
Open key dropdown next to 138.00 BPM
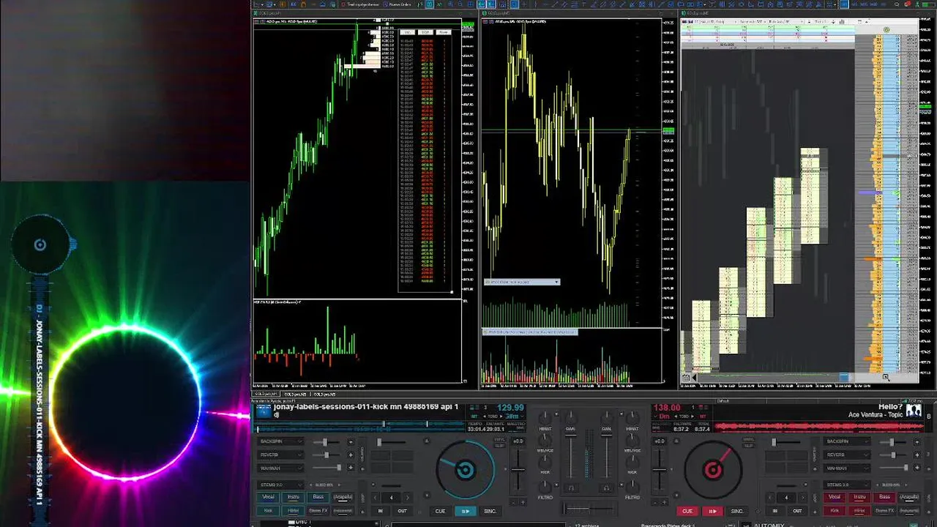click(662, 416)
